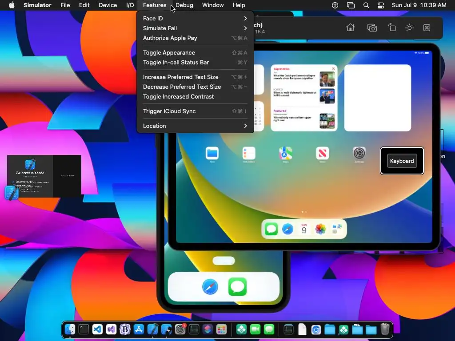Open Safari in the iPhone simulator dock

pos(210,287)
